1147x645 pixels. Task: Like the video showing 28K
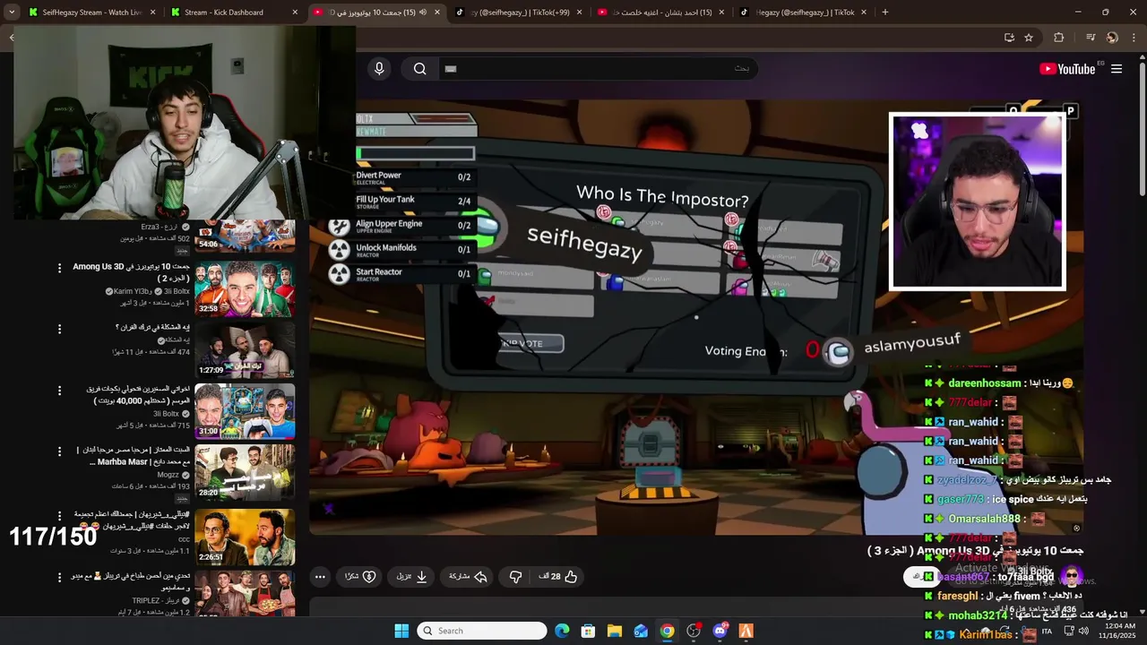[x=558, y=577]
